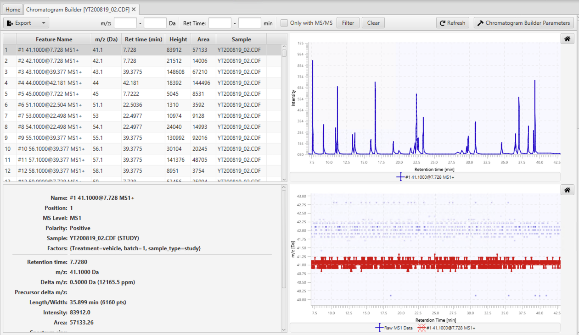Select row #7 53.0000@22.498 MS1+
The width and height of the screenshot is (579, 335).
[142, 116]
